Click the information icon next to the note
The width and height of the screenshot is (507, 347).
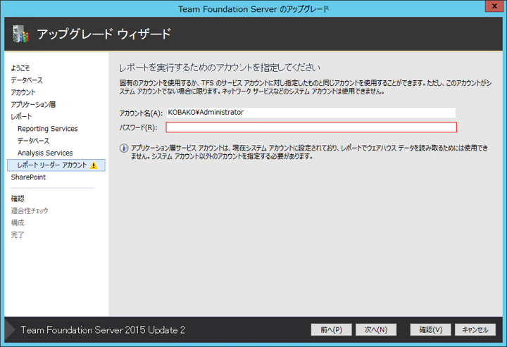click(x=124, y=149)
